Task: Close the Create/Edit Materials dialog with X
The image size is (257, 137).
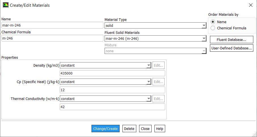Action: [250, 5]
